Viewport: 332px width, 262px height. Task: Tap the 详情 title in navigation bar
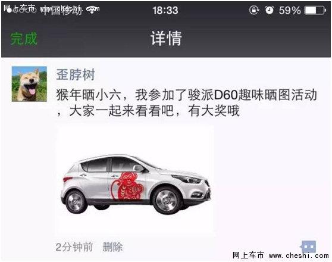click(166, 38)
